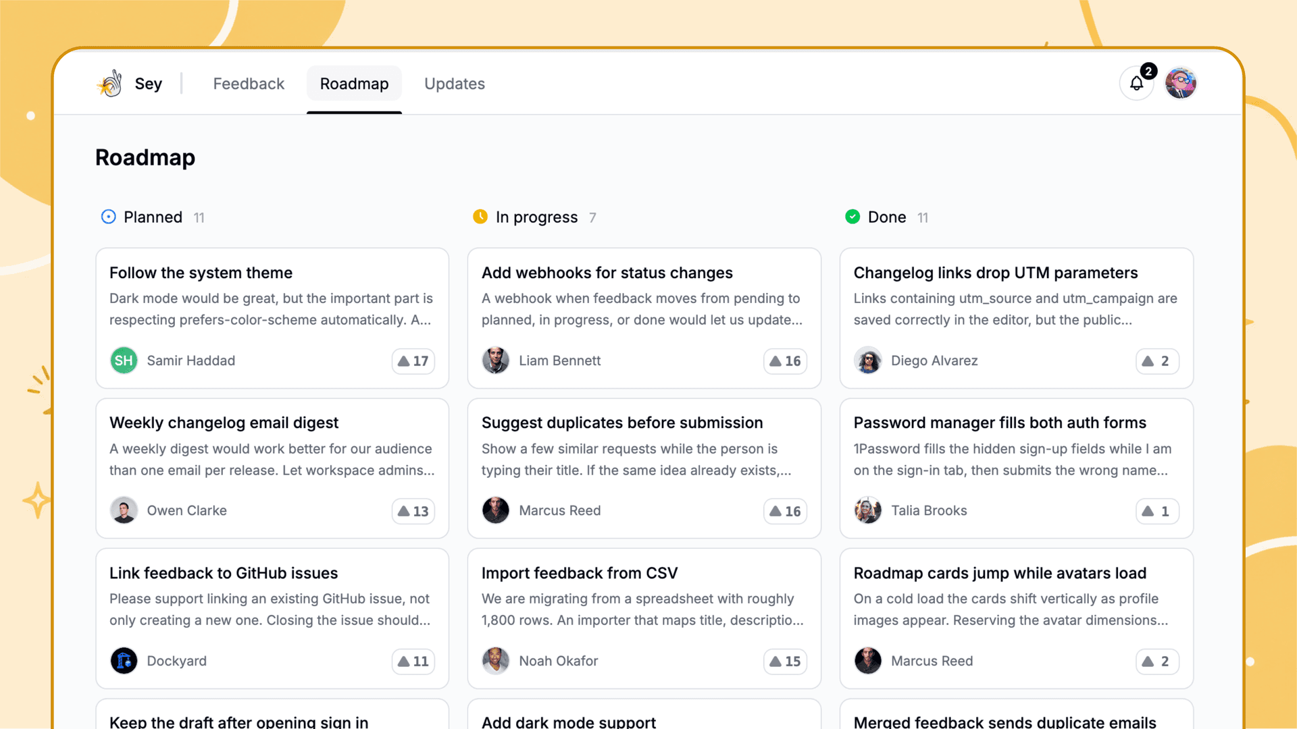Click the Planned status circle icon
1297x729 pixels.
pos(108,217)
